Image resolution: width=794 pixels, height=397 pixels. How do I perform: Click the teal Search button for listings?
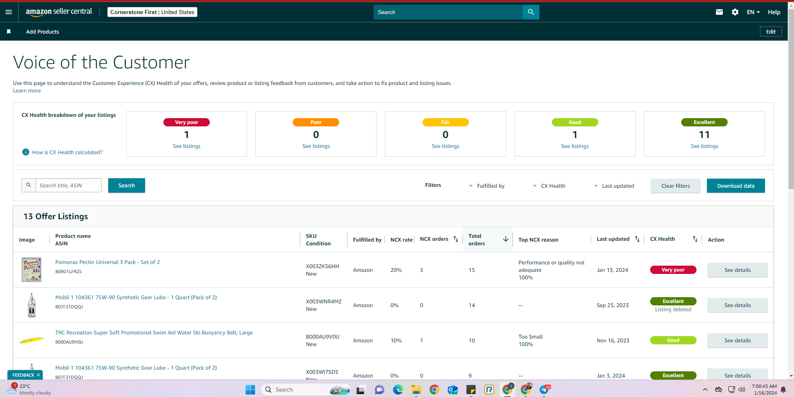pyautogui.click(x=126, y=185)
